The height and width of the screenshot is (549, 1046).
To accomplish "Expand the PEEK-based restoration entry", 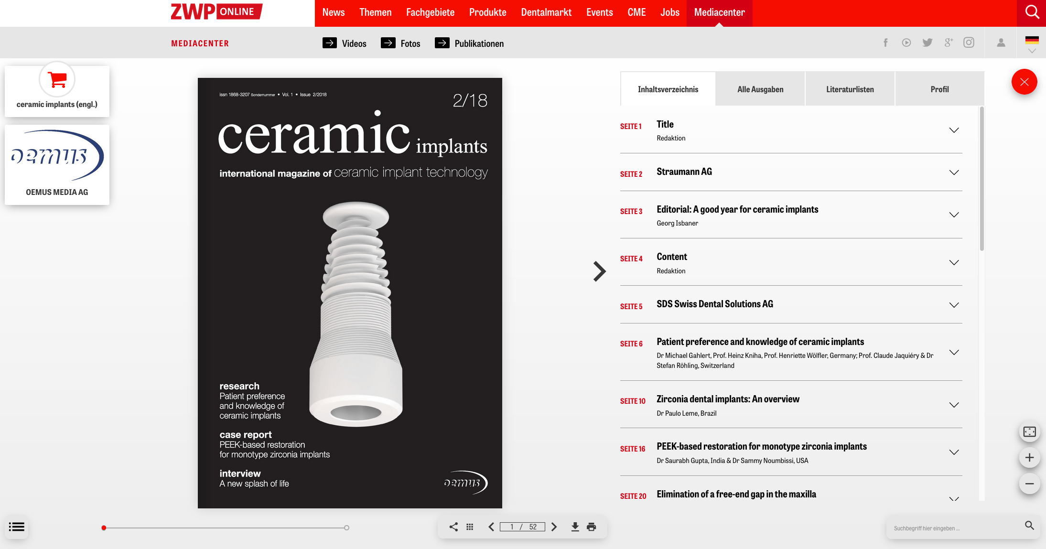I will coord(954,452).
